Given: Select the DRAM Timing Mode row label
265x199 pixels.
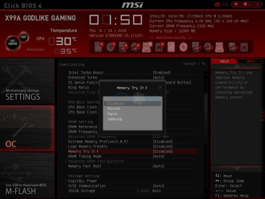Looking at the screenshot, I should point(85,157).
